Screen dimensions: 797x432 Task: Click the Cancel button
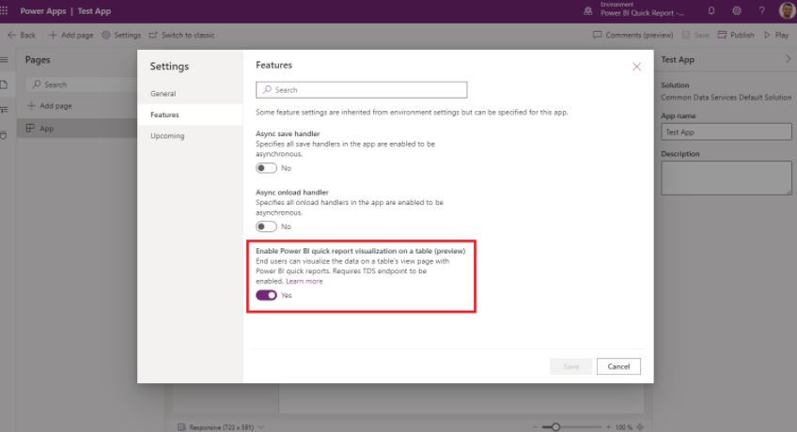618,366
